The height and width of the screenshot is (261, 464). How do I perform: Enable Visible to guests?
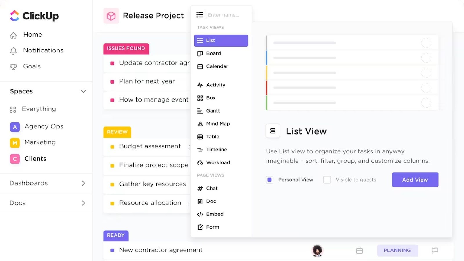[x=327, y=180]
